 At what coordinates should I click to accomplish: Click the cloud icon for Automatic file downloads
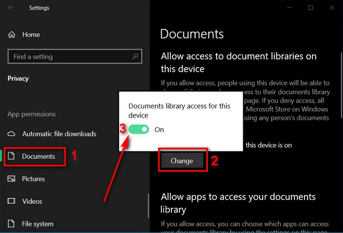pyautogui.click(x=12, y=134)
